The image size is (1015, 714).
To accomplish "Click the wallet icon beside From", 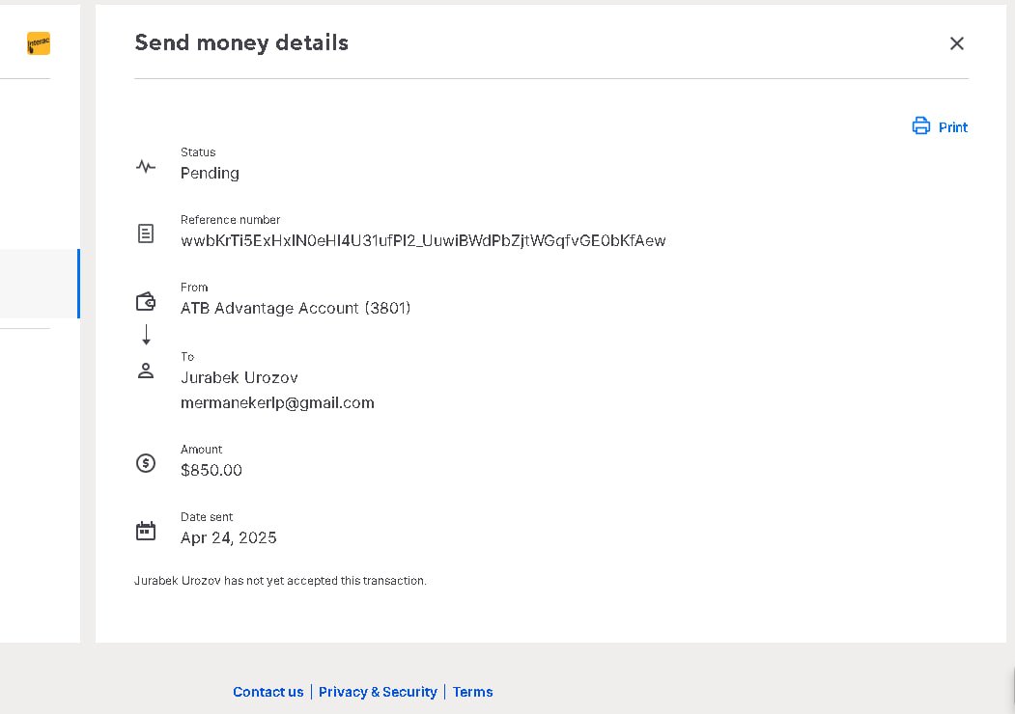I will [x=146, y=302].
